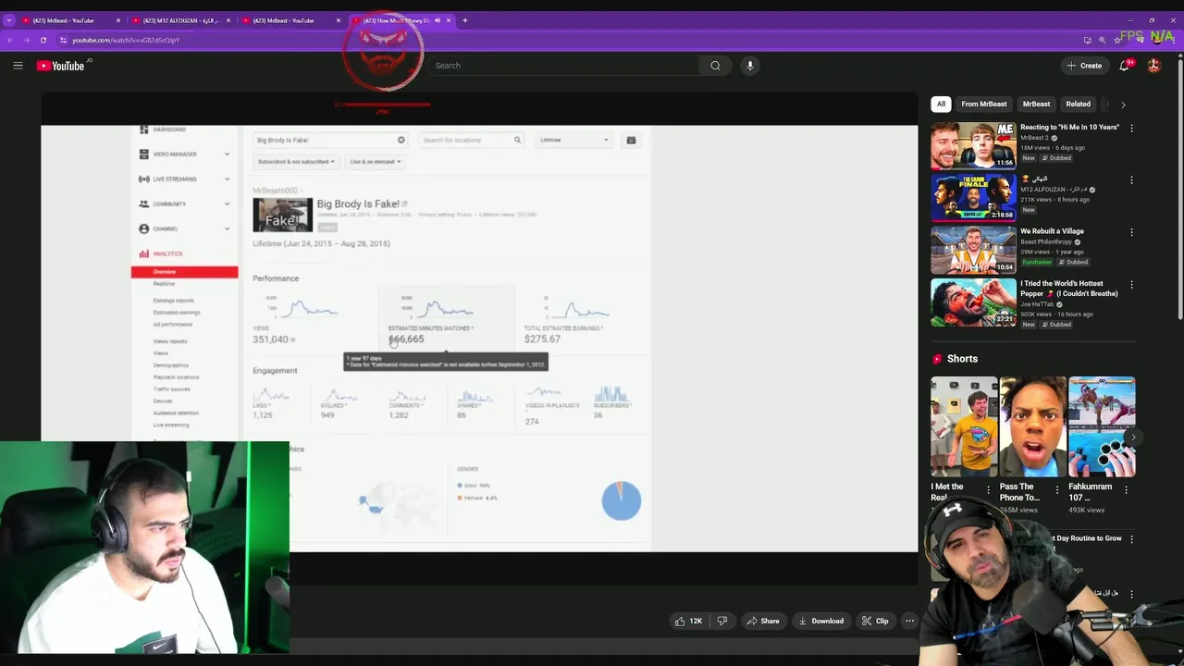
Task: Open the tab search dropdown chevron
Action: point(9,20)
